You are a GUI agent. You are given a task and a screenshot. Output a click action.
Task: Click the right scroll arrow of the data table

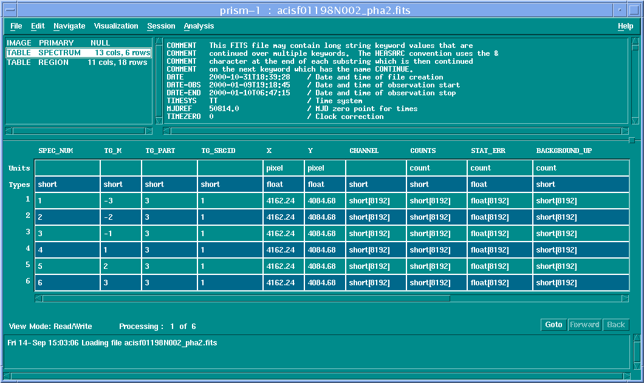point(625,298)
